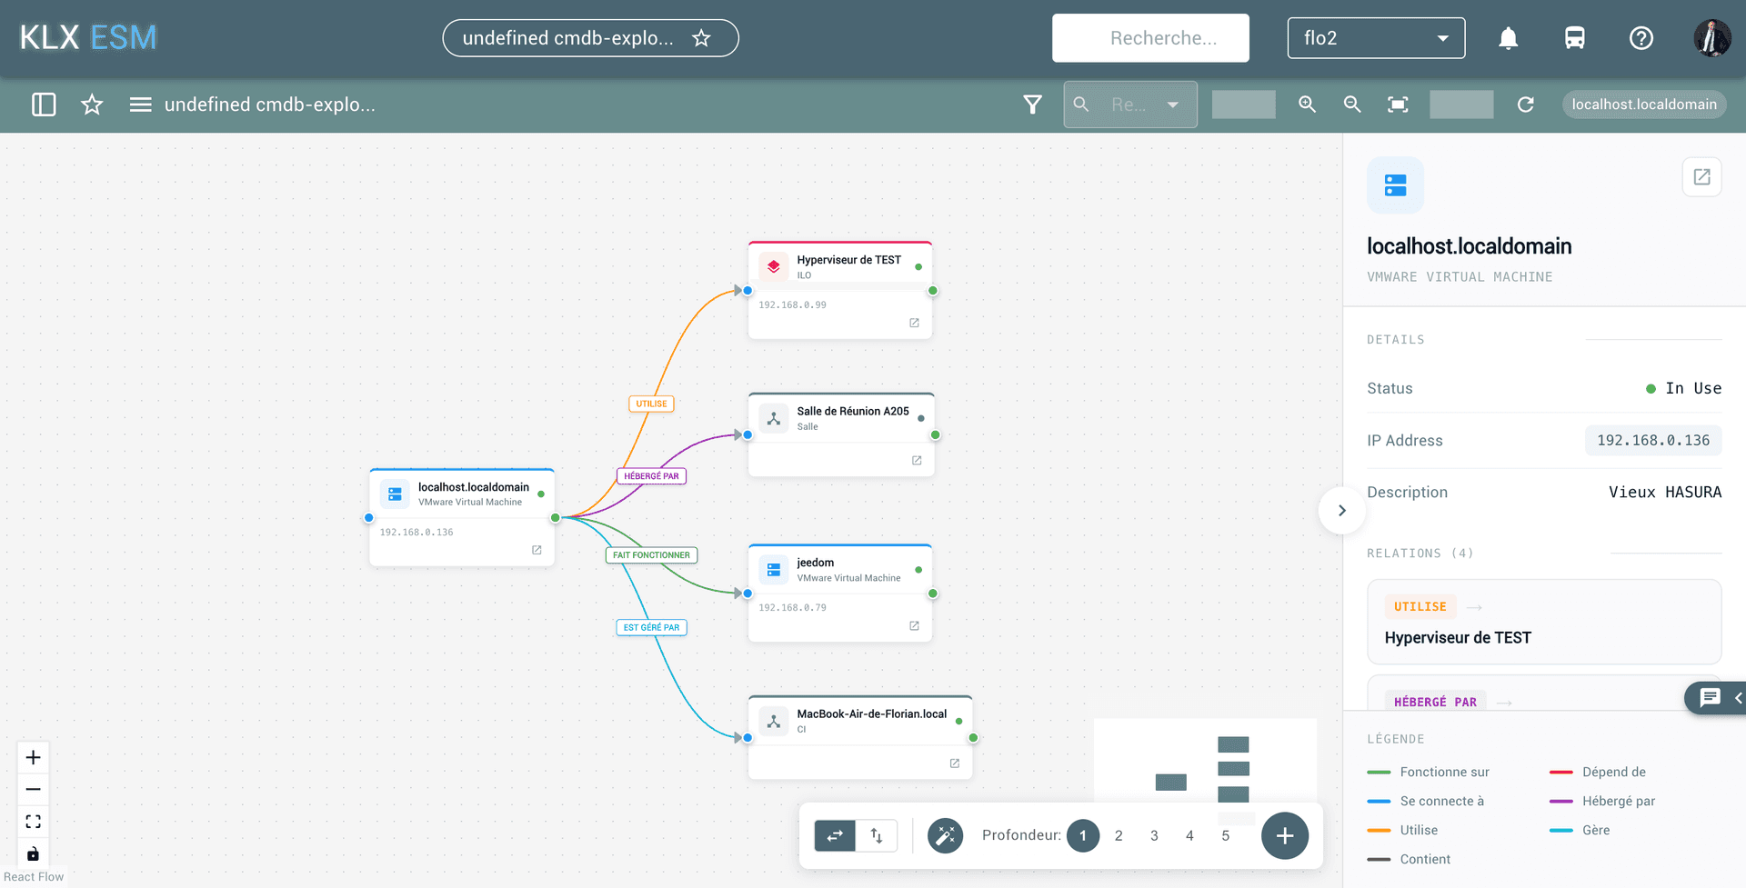Set depth Profondeur to 3

point(1154,835)
